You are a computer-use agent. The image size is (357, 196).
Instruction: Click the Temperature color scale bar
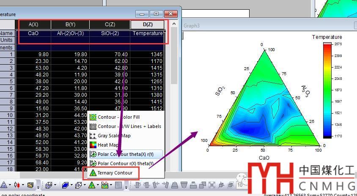(327, 90)
